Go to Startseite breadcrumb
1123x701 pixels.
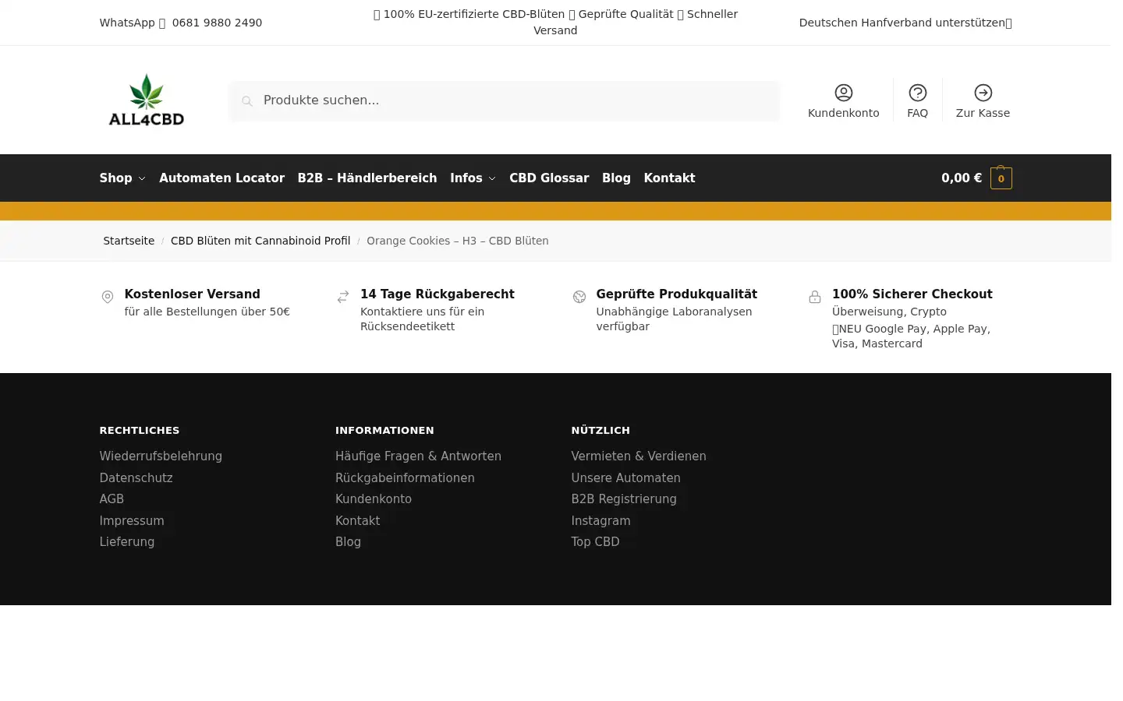[129, 241]
